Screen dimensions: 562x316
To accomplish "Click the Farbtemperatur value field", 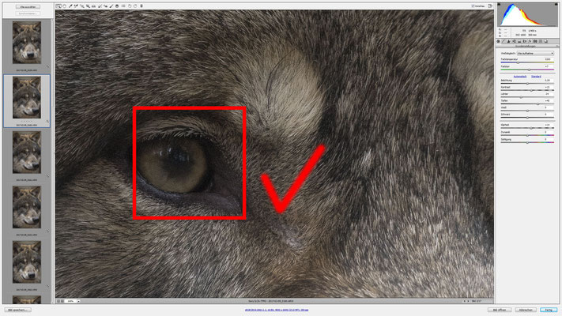I will pyautogui.click(x=549, y=59).
